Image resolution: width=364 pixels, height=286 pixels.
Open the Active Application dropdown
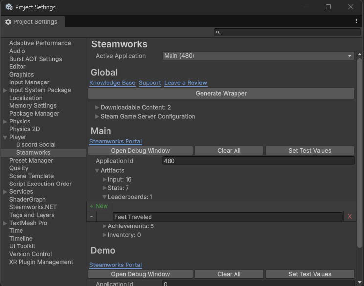click(258, 56)
